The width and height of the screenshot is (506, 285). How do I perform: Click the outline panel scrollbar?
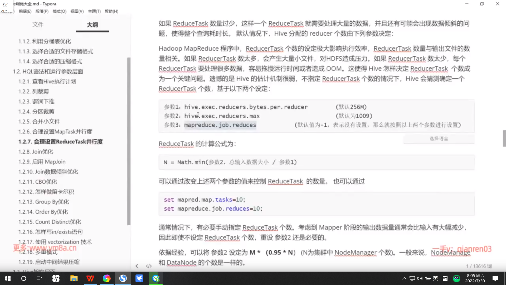pos(129,141)
